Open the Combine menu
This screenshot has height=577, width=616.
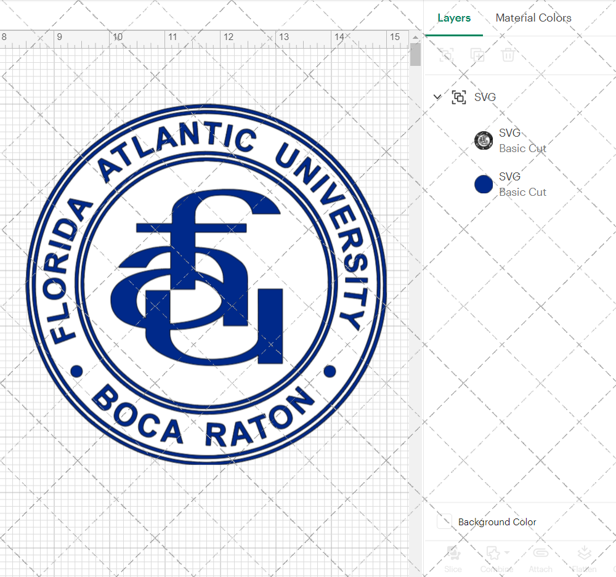click(x=496, y=559)
